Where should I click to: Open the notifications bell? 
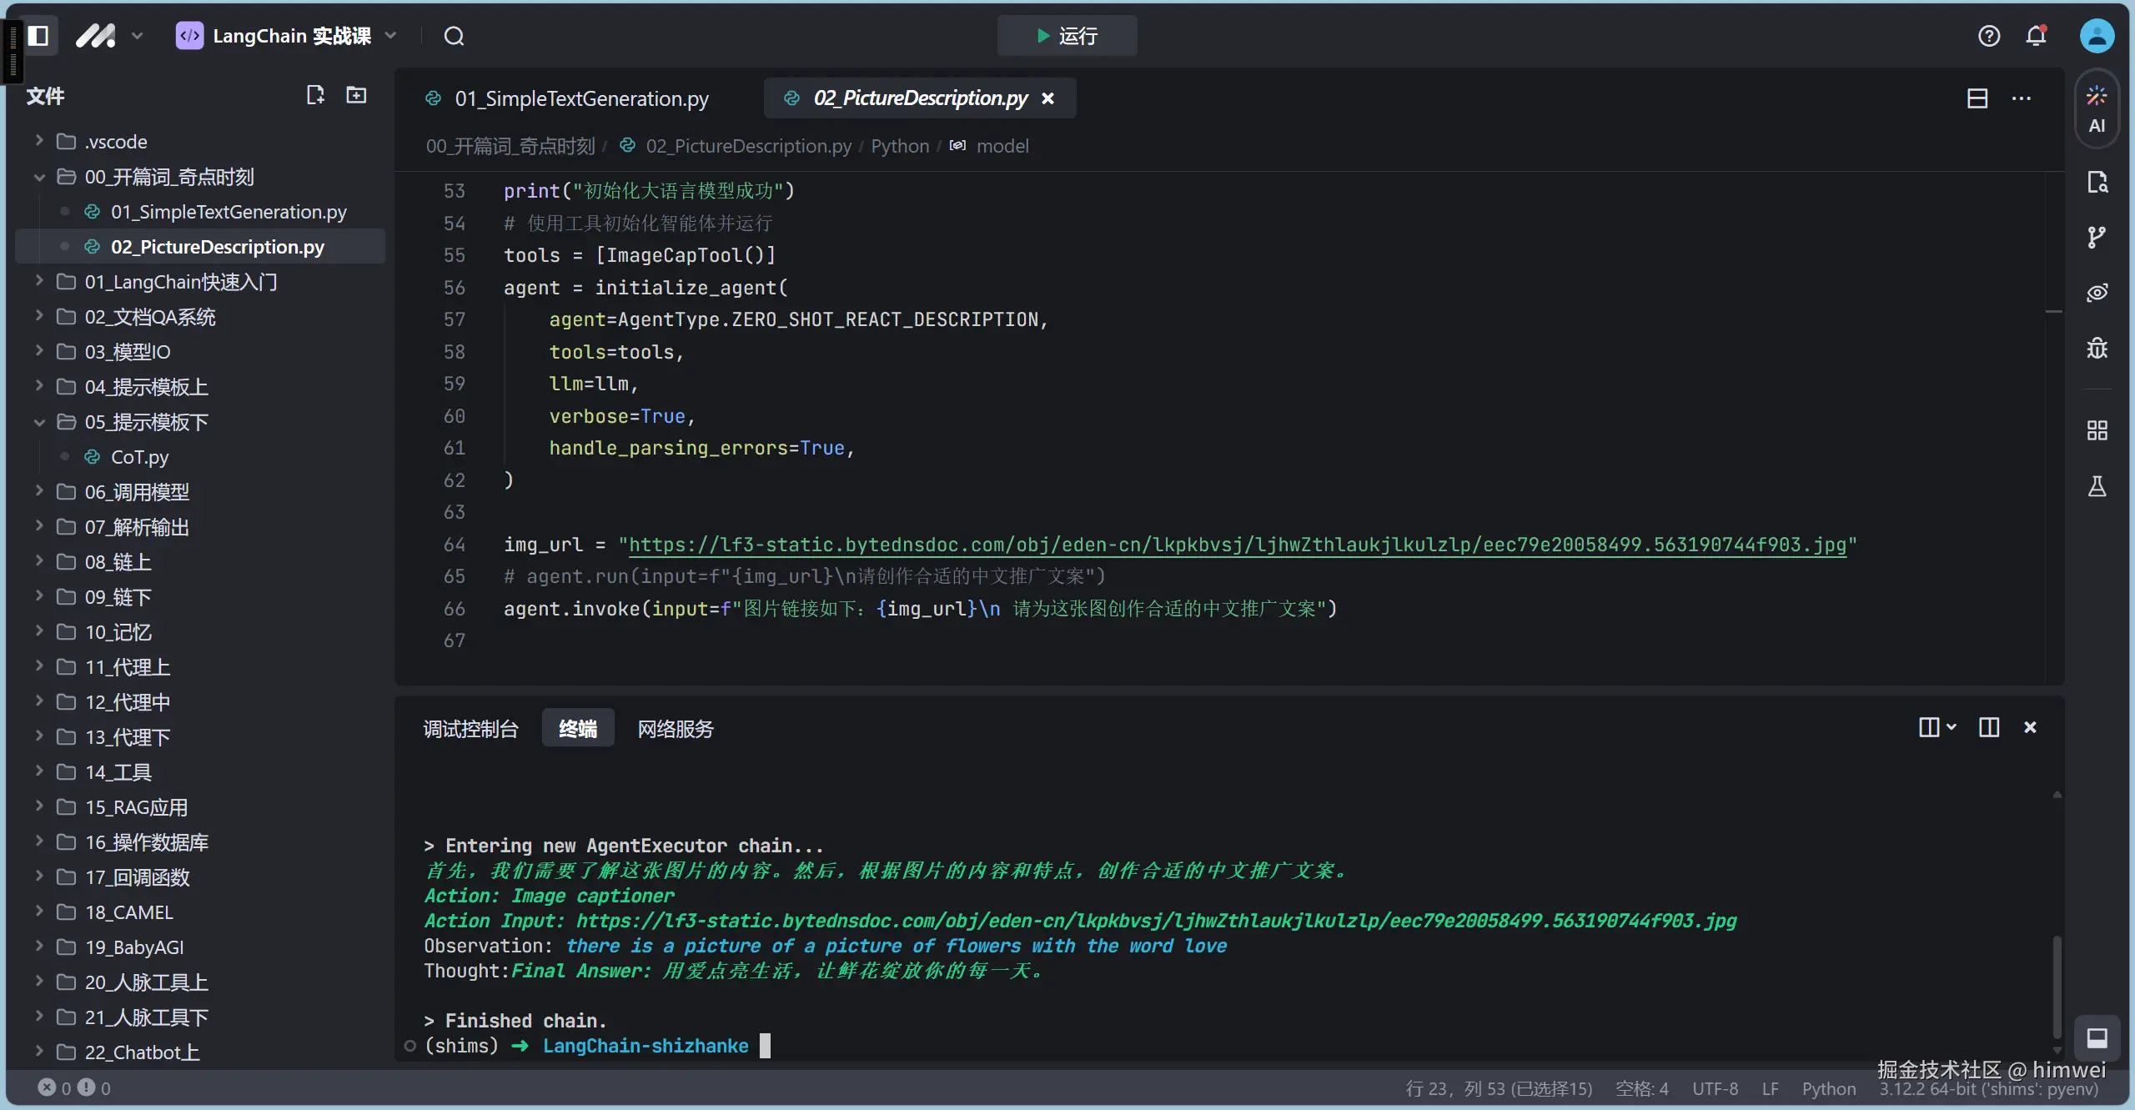click(x=2037, y=36)
